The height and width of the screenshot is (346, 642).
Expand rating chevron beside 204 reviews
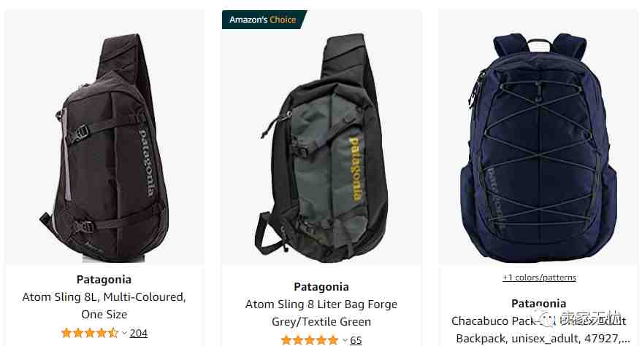[x=124, y=334]
